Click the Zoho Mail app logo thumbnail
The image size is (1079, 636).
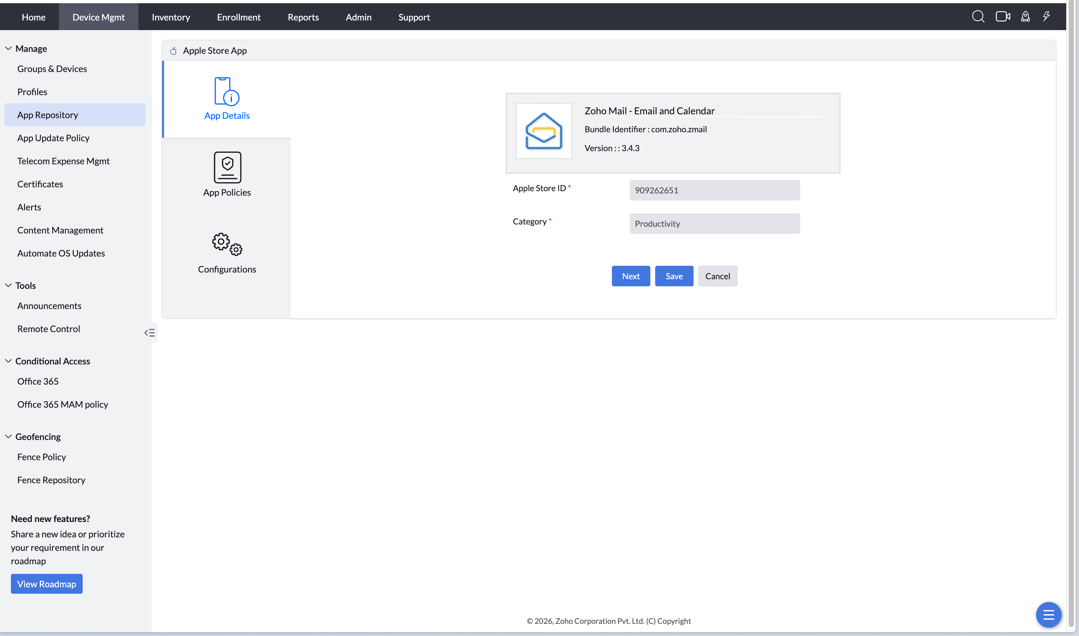544,131
